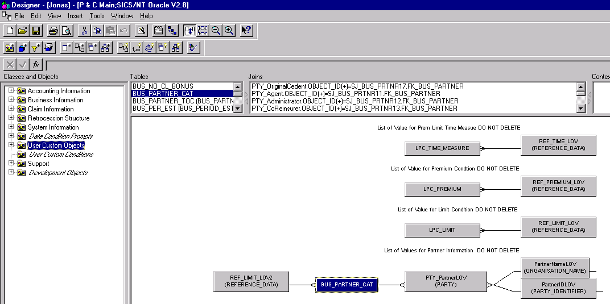This screenshot has height=304, width=610.
Task: Click the Check Integrity checkmark icon
Action: [193, 48]
